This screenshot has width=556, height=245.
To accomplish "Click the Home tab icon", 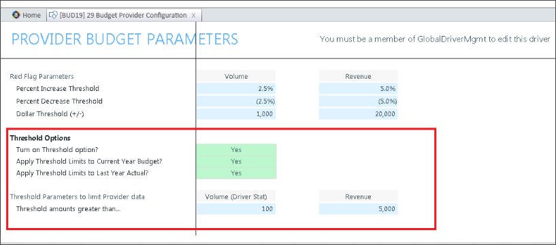I will [16, 15].
